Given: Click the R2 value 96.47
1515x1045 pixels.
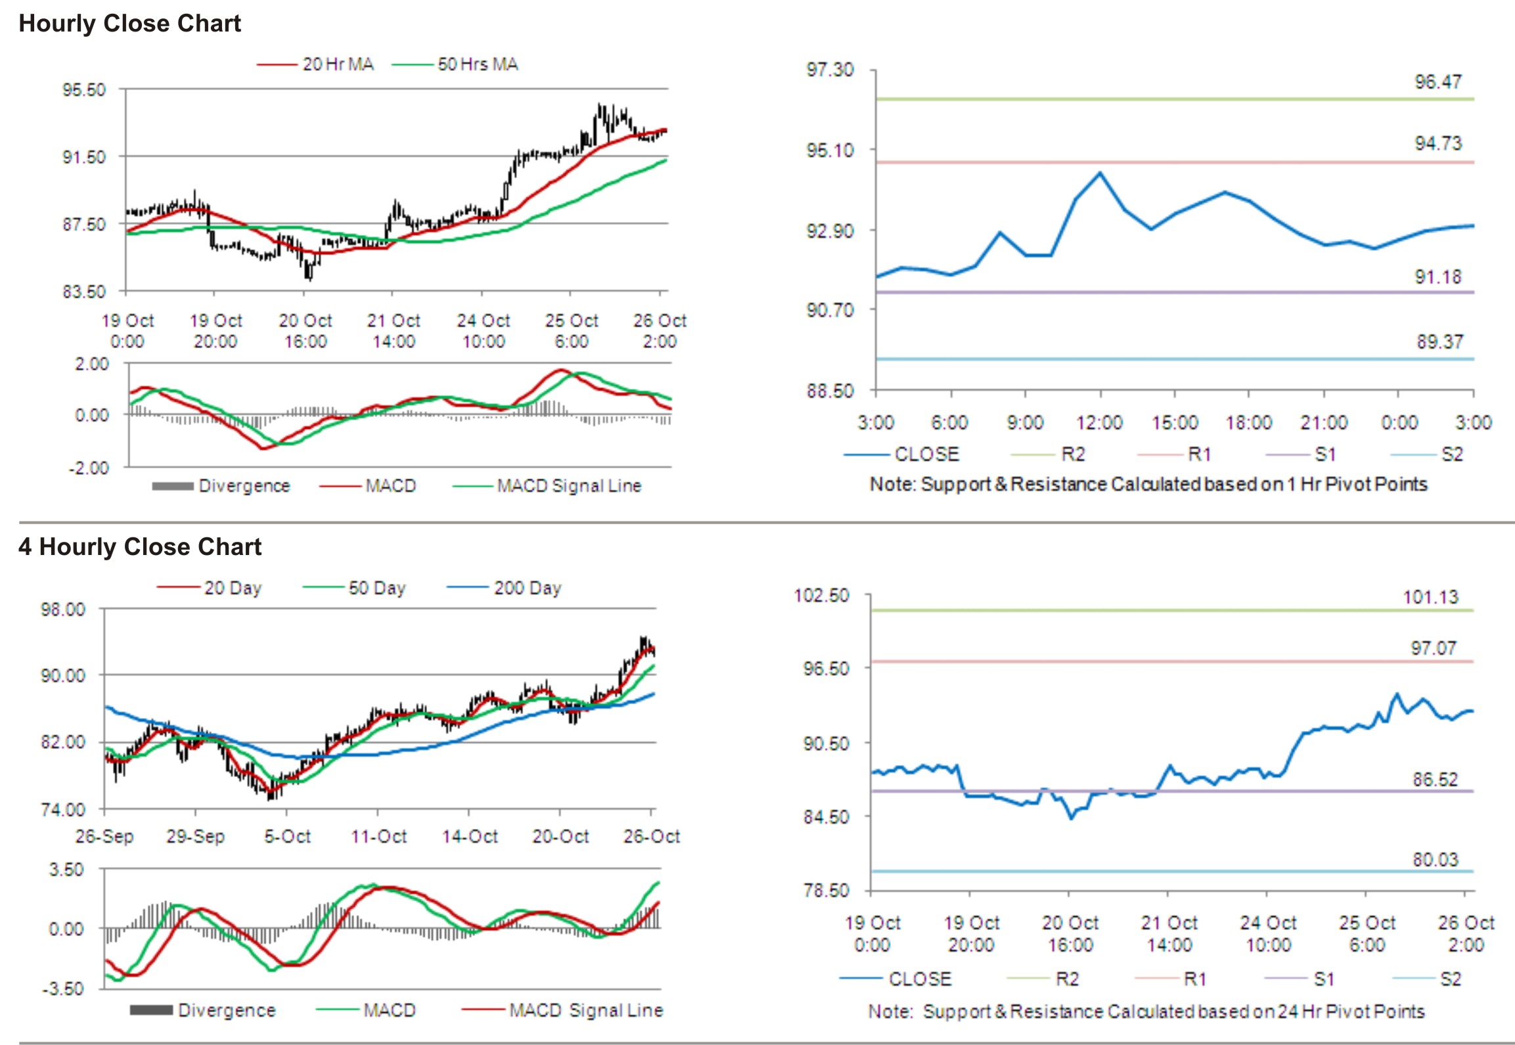Looking at the screenshot, I should (1438, 82).
